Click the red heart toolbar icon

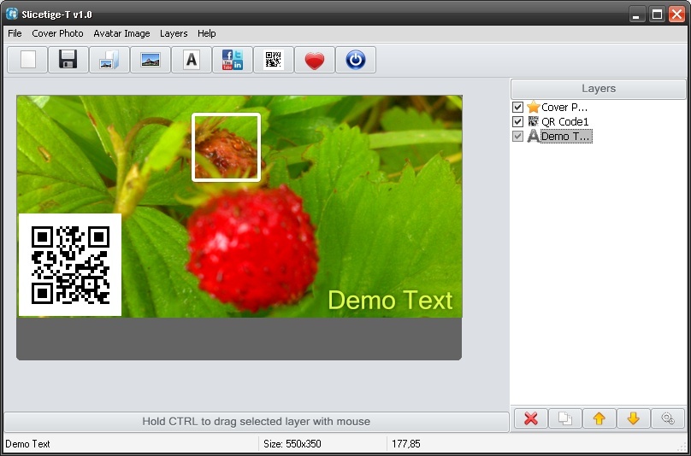pyautogui.click(x=314, y=60)
